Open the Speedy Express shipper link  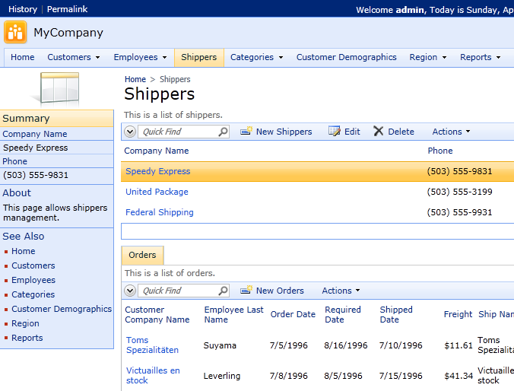pos(157,171)
